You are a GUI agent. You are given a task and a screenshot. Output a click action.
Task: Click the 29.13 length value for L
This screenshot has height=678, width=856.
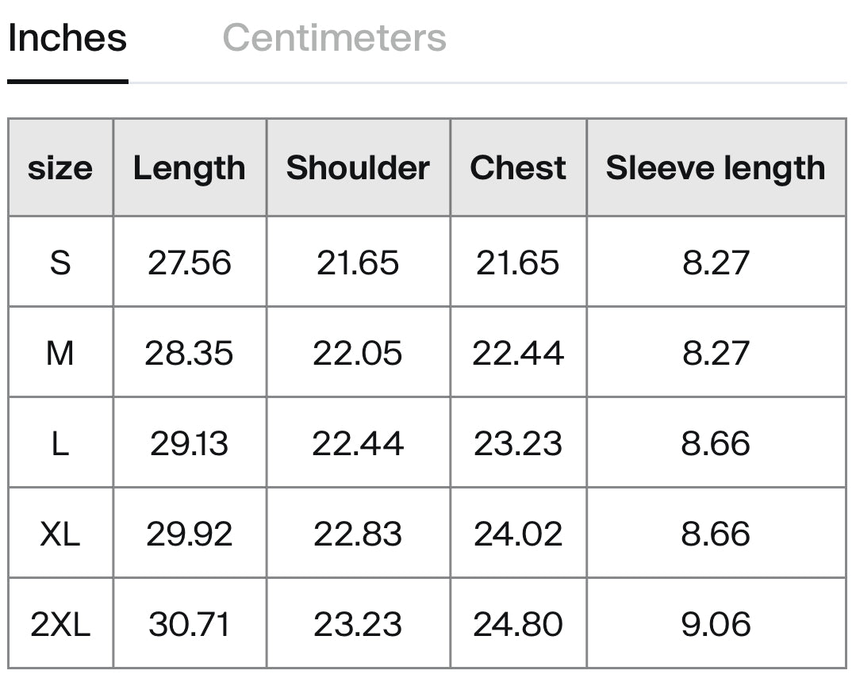tap(190, 443)
